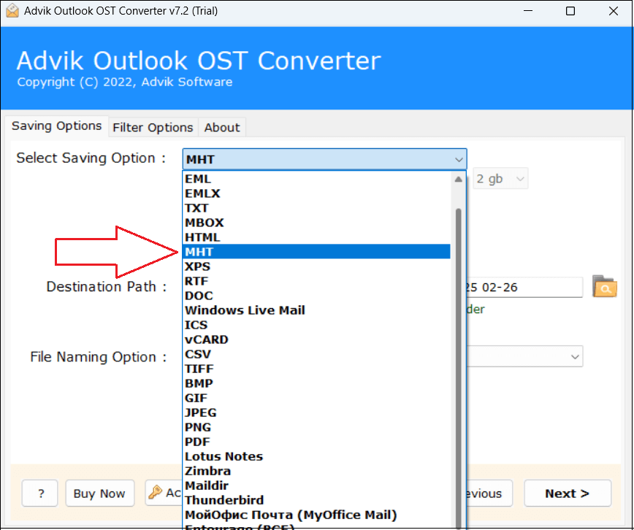Click the scrollbar up arrow in format list
This screenshot has width=634, height=530.
tap(458, 179)
